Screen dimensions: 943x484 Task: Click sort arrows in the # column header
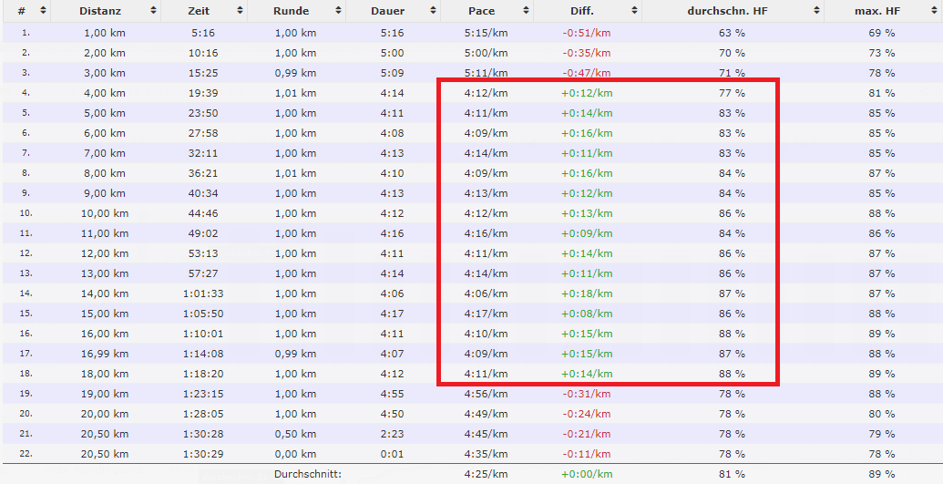click(x=43, y=11)
